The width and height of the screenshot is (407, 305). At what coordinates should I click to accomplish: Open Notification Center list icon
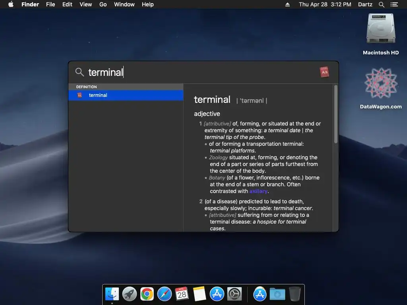394,4
